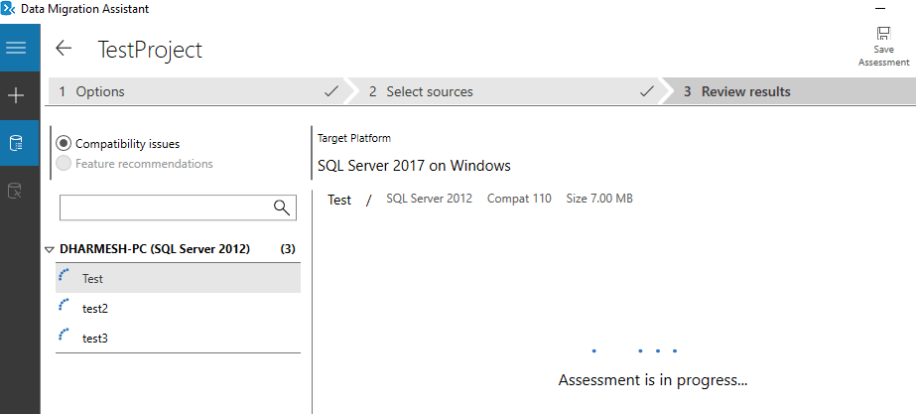Open the hamburger navigation menu
The image size is (916, 414).
click(x=16, y=48)
